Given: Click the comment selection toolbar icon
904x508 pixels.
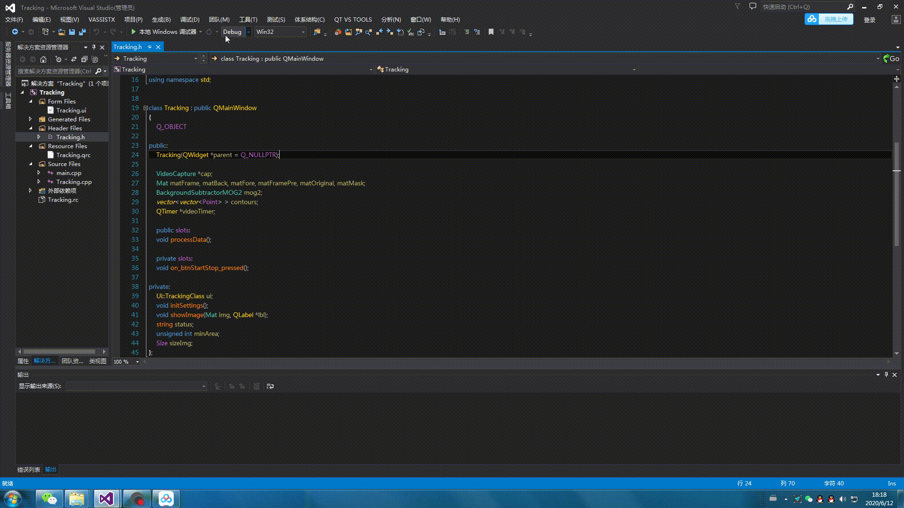Looking at the screenshot, I should pos(467,32).
